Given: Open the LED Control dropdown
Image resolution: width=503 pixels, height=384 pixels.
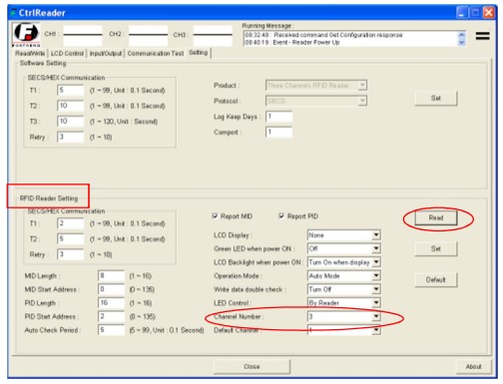Looking at the screenshot, I should point(376,302).
